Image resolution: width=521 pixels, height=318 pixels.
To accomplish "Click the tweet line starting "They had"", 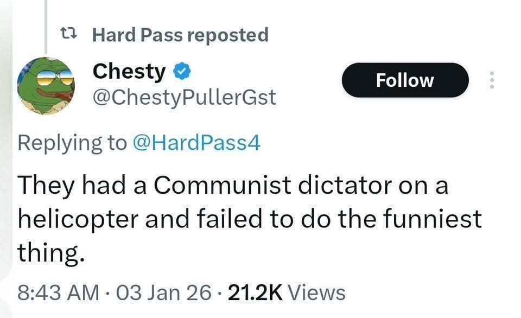I will pos(233,187).
